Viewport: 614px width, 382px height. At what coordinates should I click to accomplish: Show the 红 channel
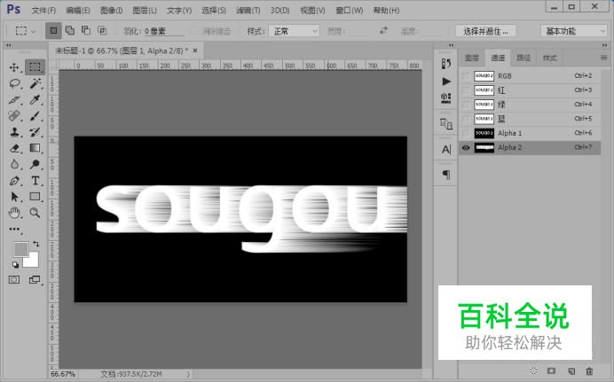(x=466, y=90)
